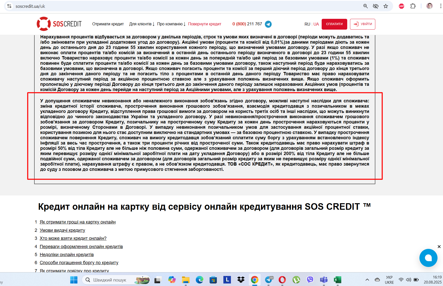Click the address bar URL soscredit.ua/uk
This screenshot has height=286, width=443.
[x=30, y=6]
